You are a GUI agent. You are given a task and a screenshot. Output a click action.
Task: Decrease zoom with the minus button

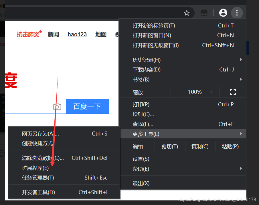pyautogui.click(x=179, y=92)
